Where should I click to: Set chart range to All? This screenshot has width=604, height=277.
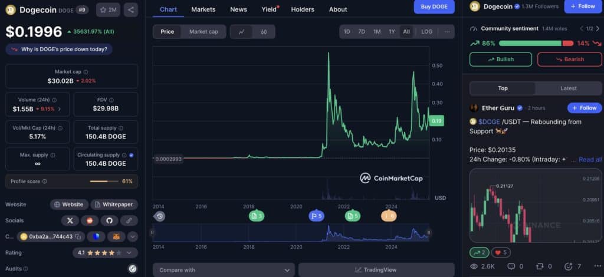[x=406, y=32]
